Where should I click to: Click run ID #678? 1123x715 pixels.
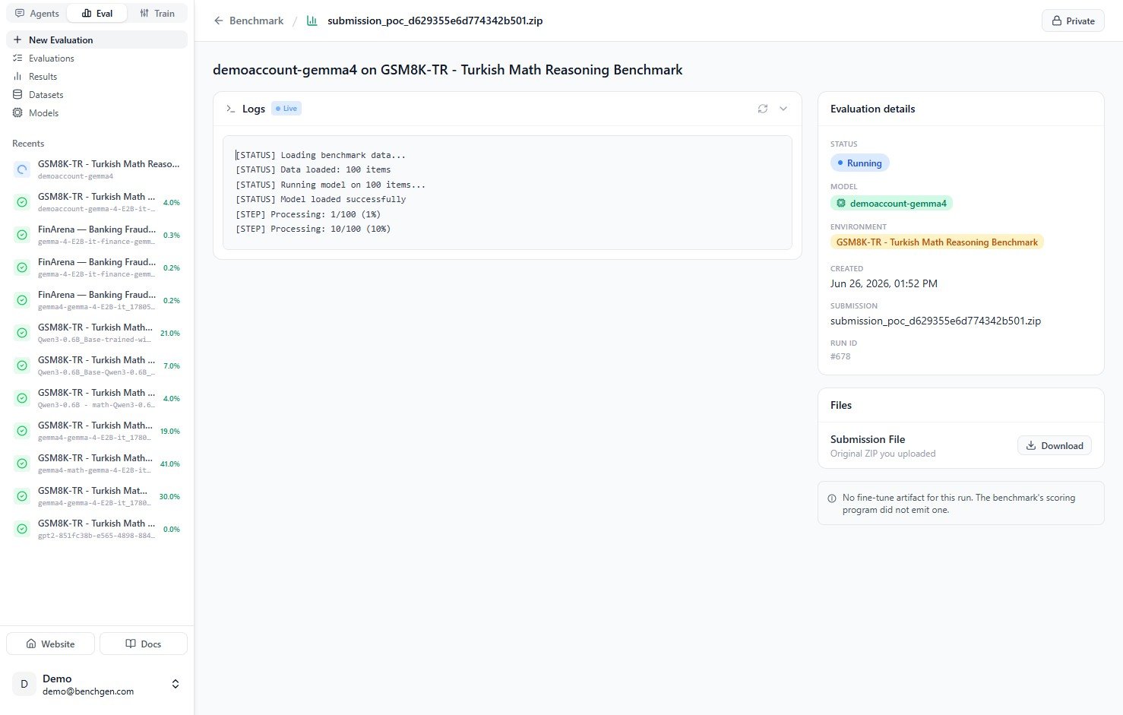click(840, 356)
